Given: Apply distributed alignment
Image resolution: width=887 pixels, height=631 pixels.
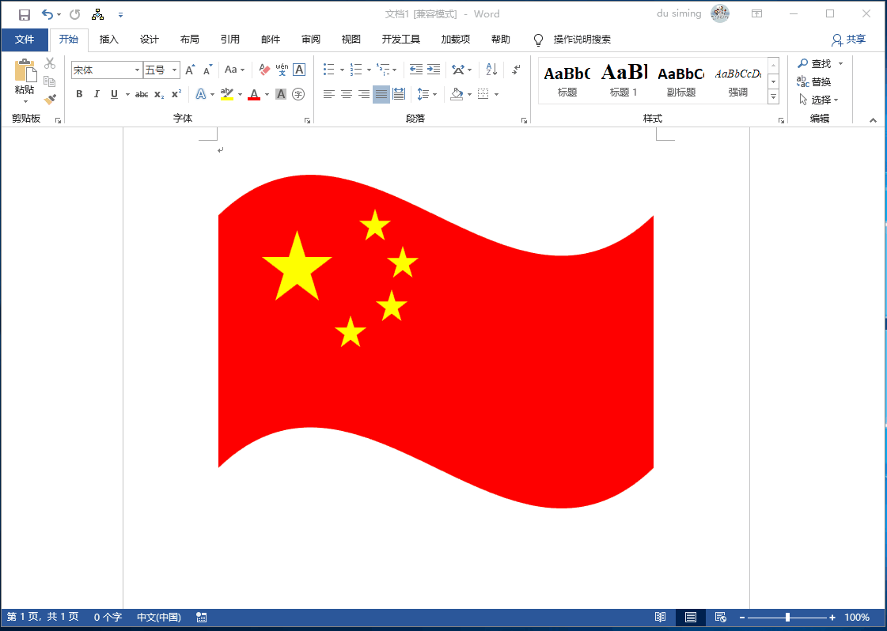Looking at the screenshot, I should pos(399,94).
